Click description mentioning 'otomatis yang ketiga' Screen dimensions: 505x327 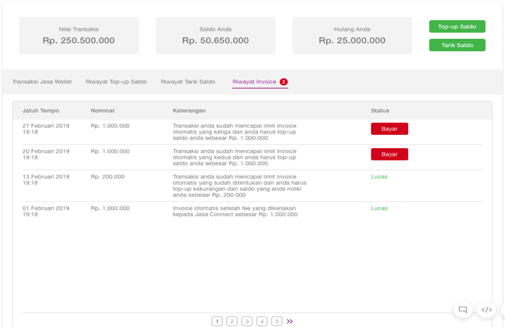click(235, 132)
